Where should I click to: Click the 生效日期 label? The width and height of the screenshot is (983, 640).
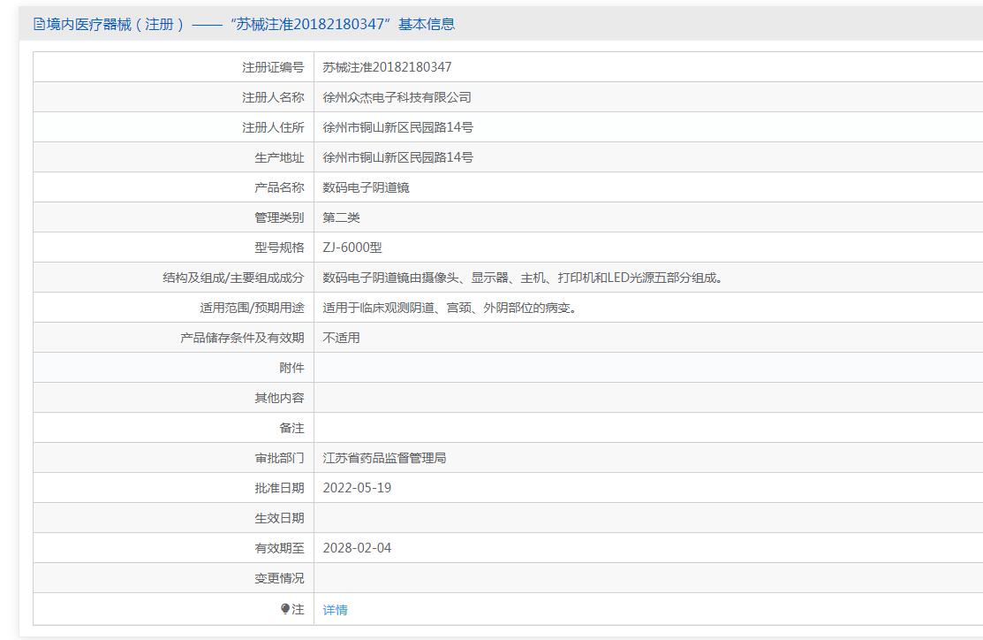click(279, 518)
